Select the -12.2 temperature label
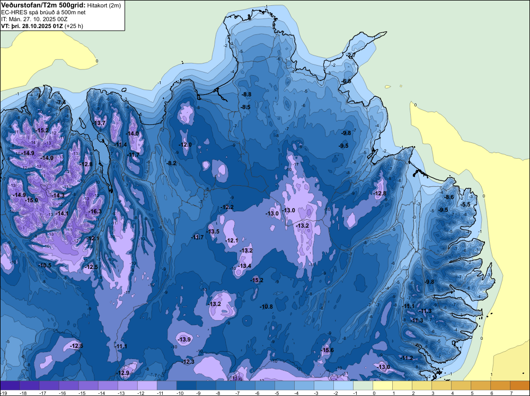 227,208
